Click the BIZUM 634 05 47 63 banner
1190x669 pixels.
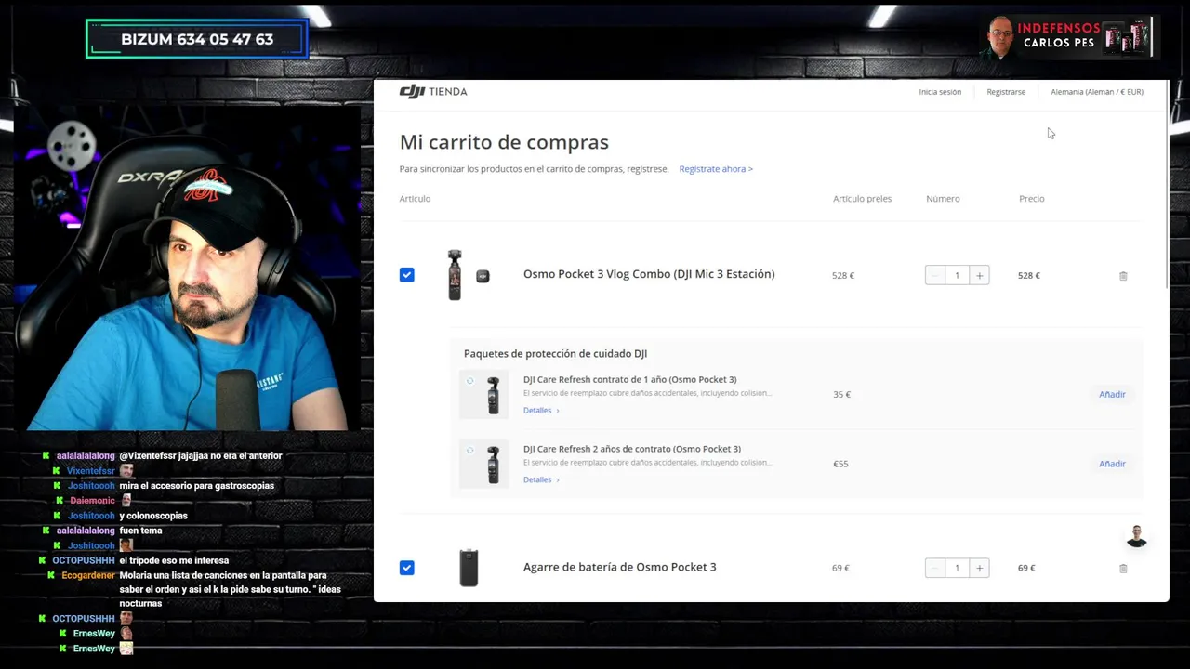[197, 39]
